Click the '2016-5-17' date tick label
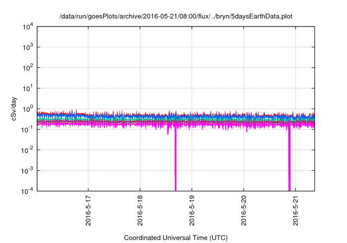Viewport: 347px width, 243px height. click(x=88, y=210)
